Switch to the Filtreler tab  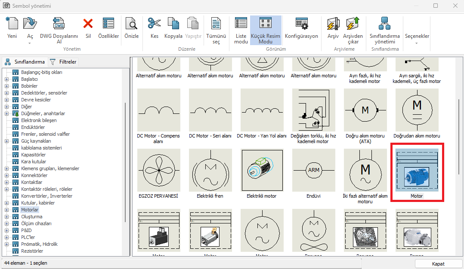pos(64,62)
